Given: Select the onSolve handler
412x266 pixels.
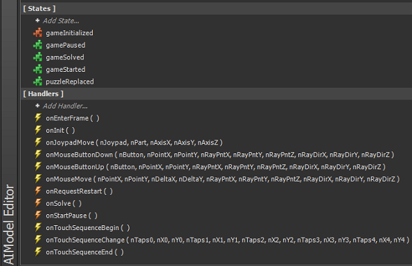Looking at the screenshot, I should click(x=64, y=203).
